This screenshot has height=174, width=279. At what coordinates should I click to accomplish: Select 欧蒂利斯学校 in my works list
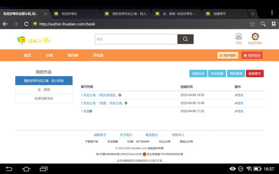tap(44, 98)
